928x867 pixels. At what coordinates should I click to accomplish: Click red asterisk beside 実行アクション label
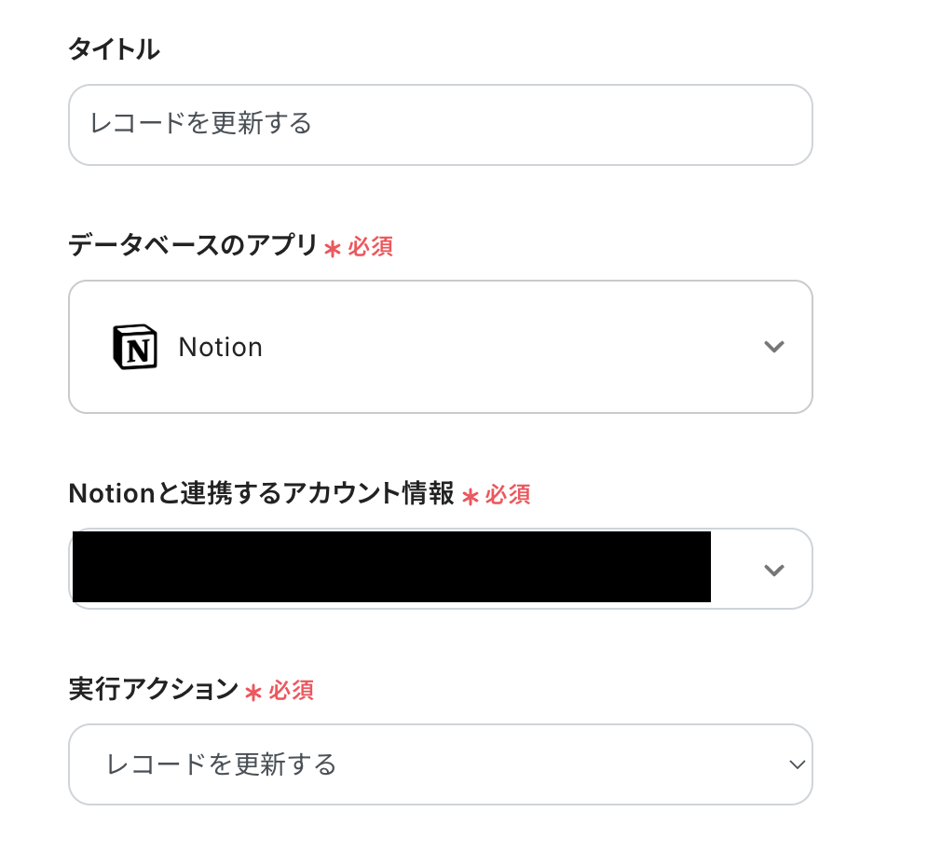[x=253, y=692]
